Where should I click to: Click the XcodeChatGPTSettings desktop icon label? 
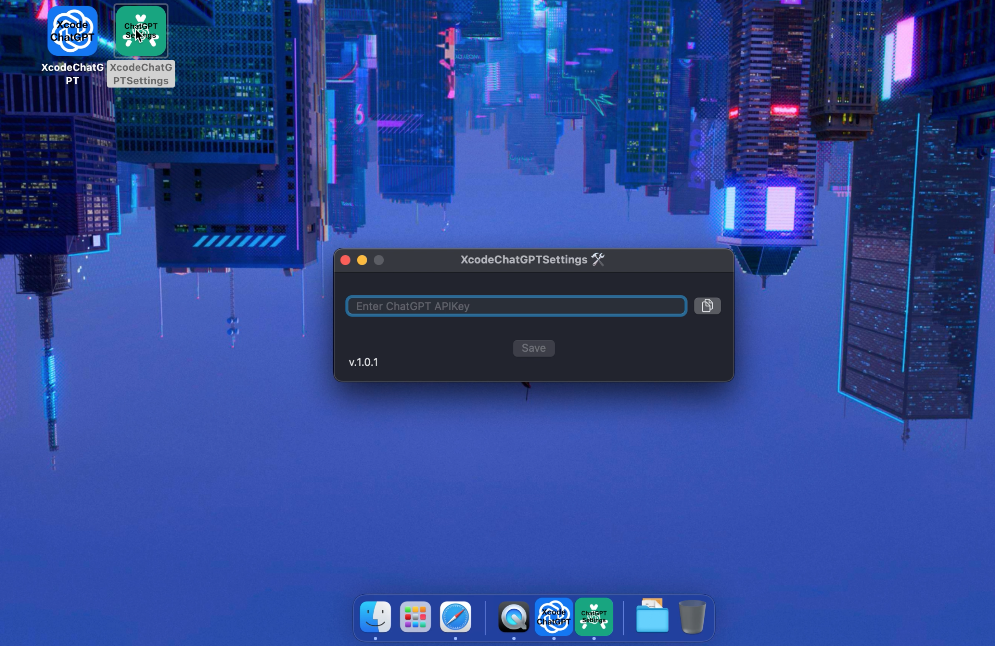click(x=141, y=74)
